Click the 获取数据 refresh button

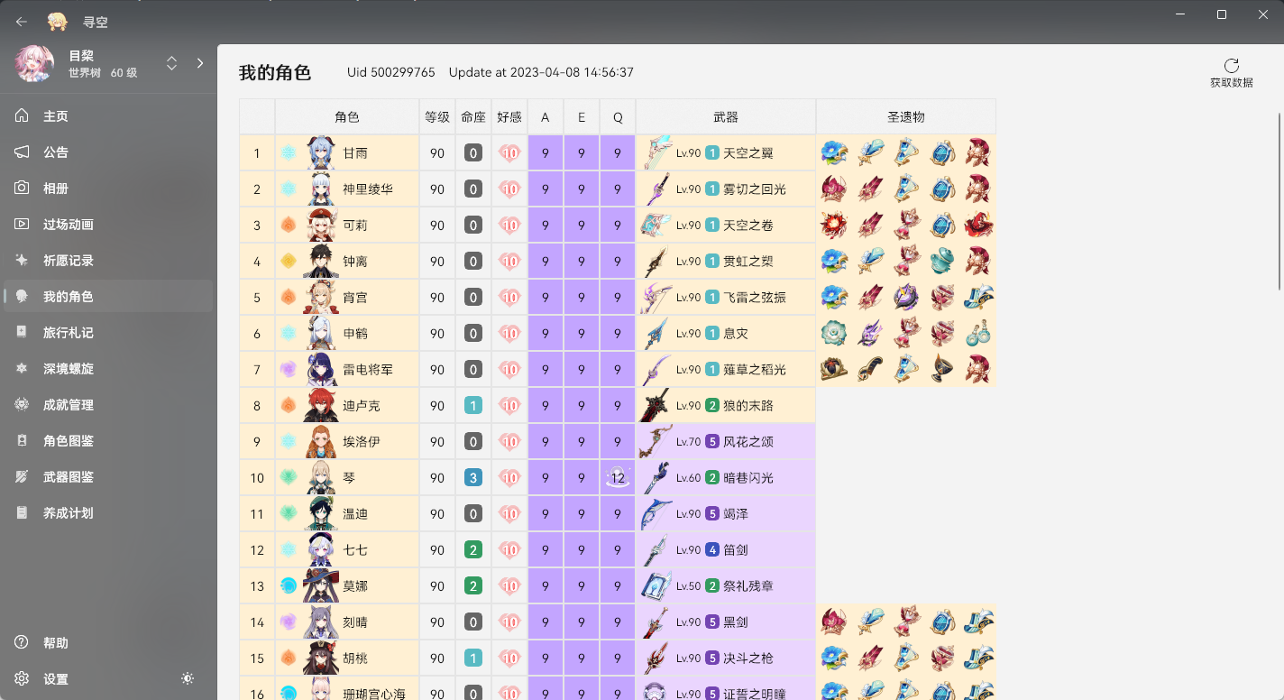(1231, 73)
